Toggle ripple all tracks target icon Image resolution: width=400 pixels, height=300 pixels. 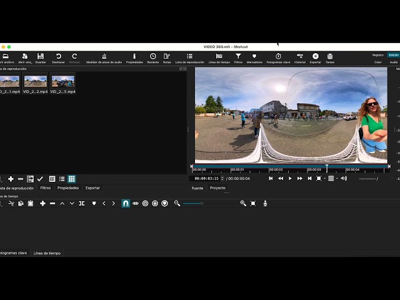tap(145, 203)
